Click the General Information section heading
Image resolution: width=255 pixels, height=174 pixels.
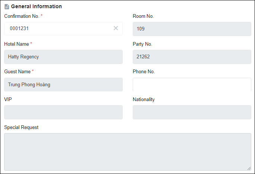coord(36,7)
